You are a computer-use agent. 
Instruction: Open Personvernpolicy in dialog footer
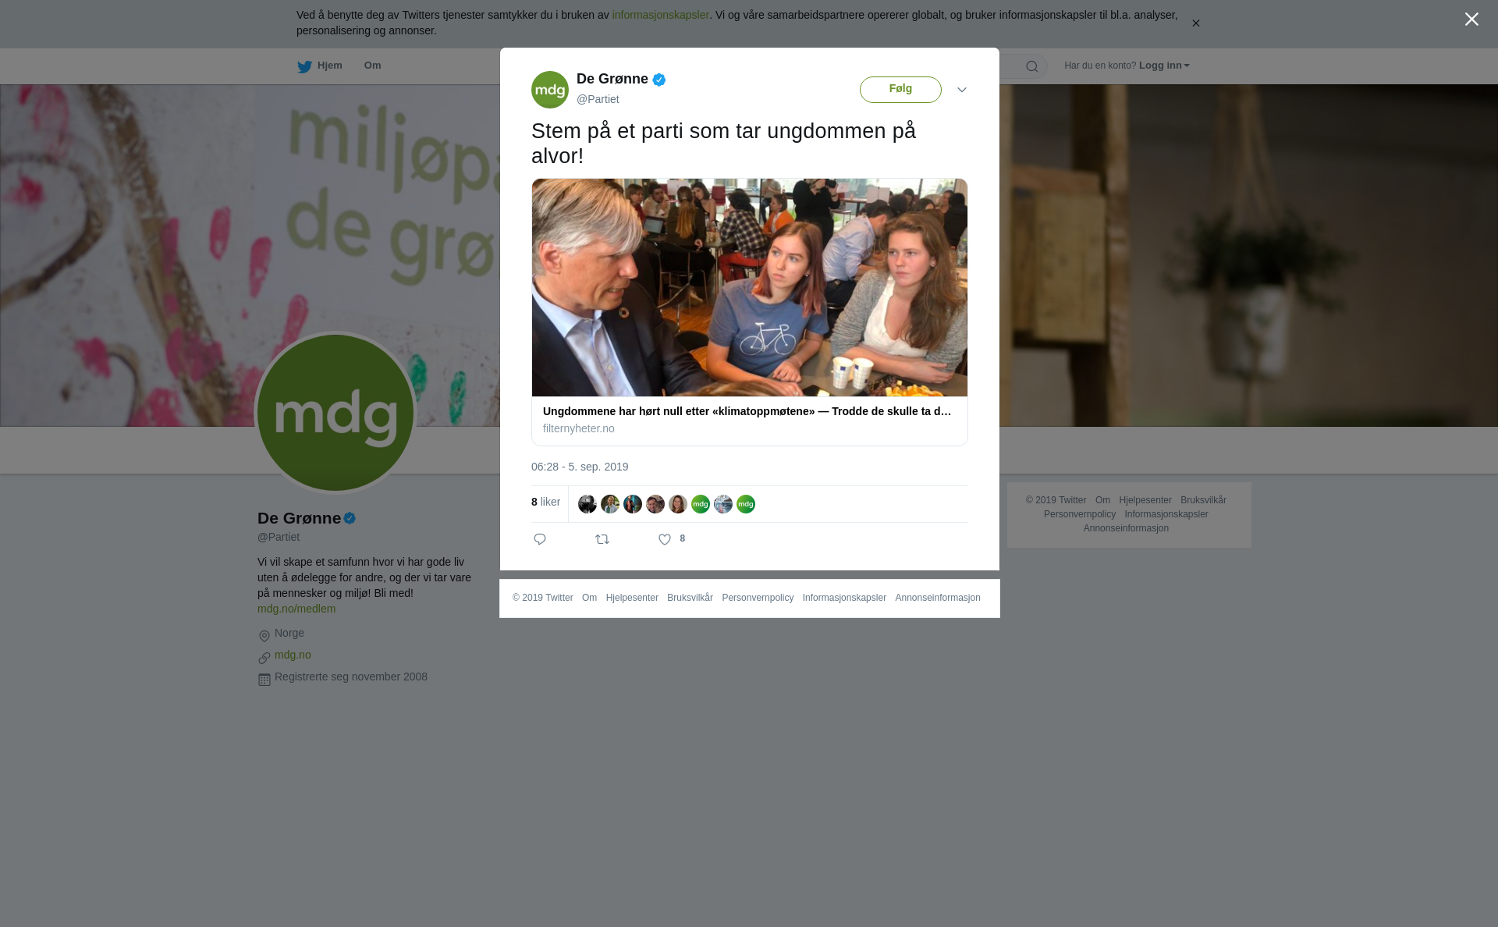pyautogui.click(x=758, y=598)
